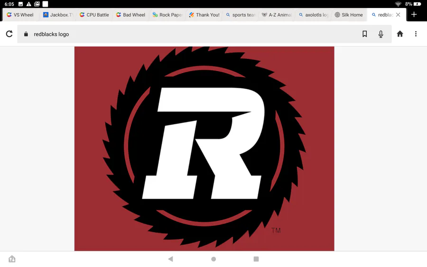Screen dimensions: 427x267
Task: Tap the bottom-left home shortcut icon
Action: pyautogui.click(x=12, y=259)
